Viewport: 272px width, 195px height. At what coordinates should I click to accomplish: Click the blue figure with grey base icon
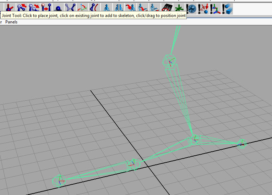(155, 8)
